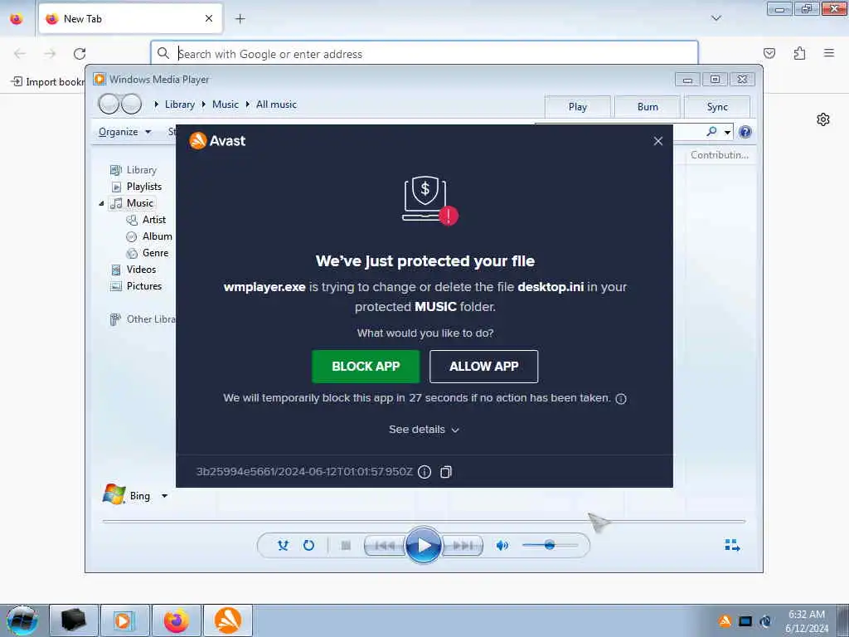Open the Organize dropdown menu
The image size is (849, 637).
point(124,132)
